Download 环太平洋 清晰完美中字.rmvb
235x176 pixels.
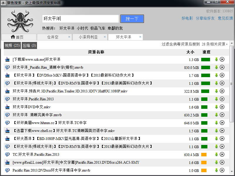[216, 115]
